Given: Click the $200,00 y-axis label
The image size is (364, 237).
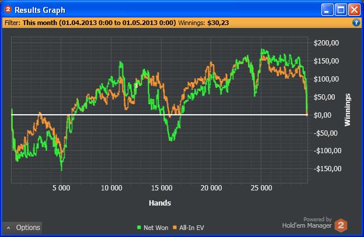Looking at the screenshot, I should point(326,43).
